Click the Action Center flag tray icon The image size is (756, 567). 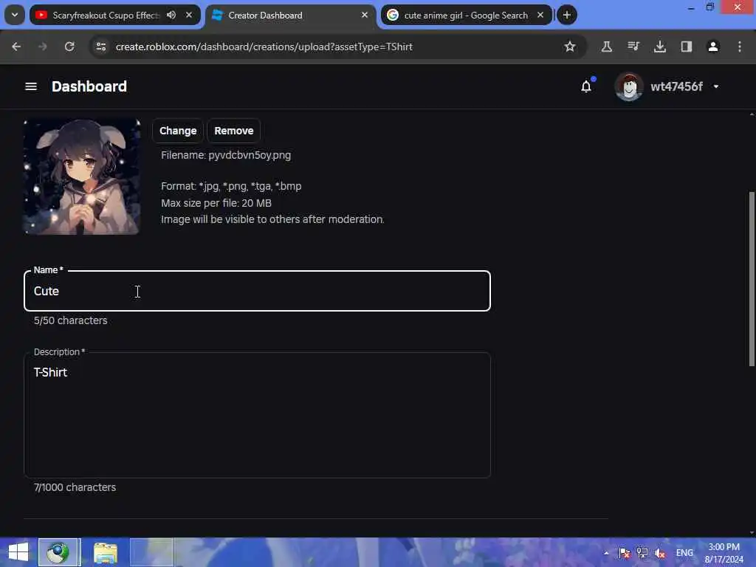(625, 553)
